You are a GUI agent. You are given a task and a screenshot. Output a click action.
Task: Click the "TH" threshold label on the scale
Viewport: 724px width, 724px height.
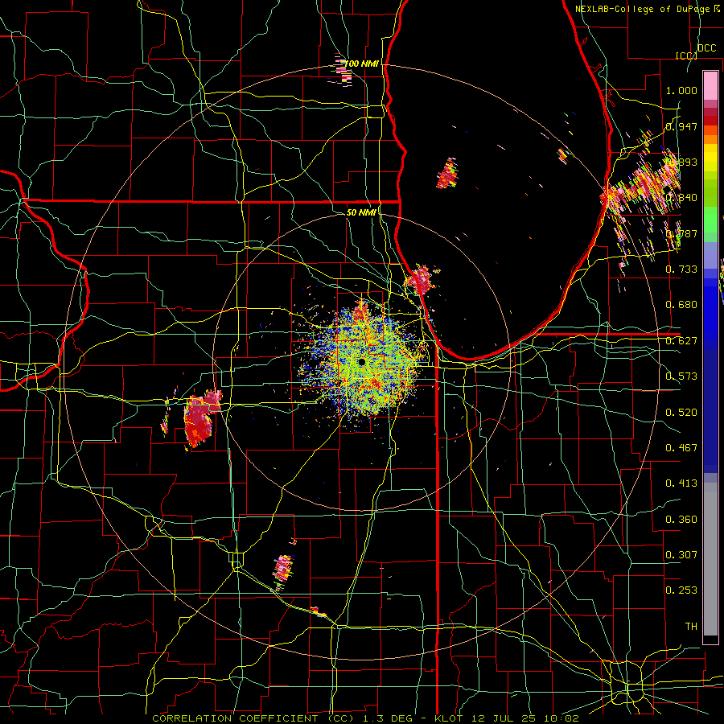691,627
